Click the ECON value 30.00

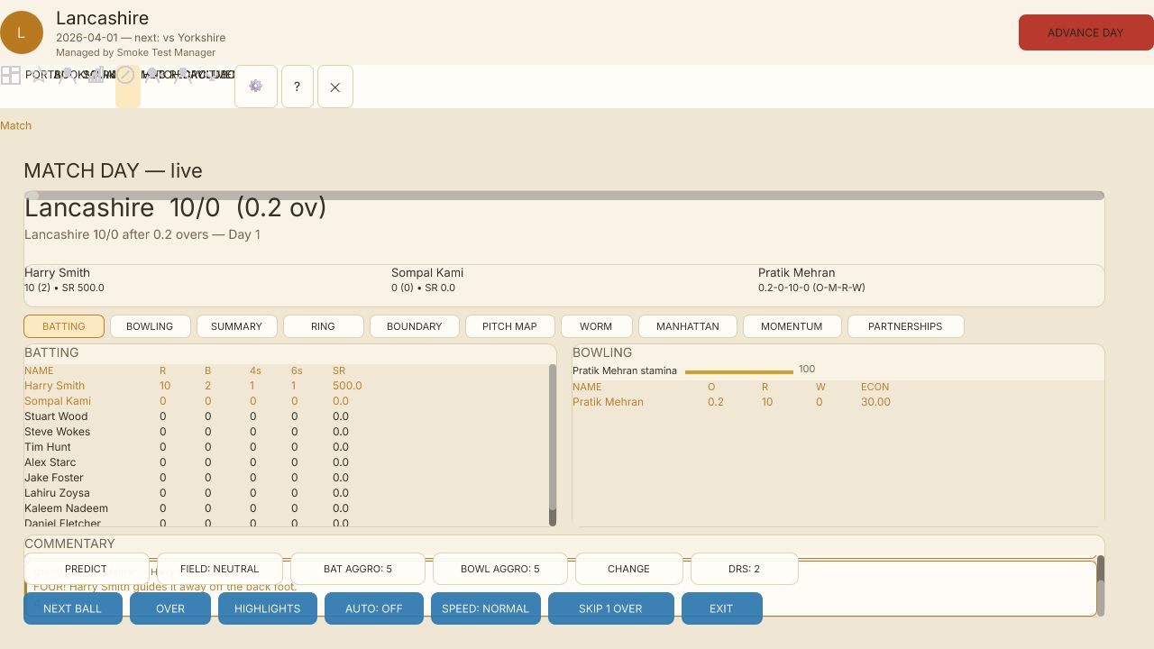(x=875, y=402)
